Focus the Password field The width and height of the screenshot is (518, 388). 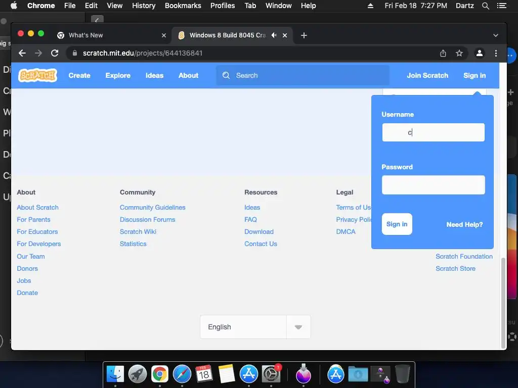[x=433, y=185]
